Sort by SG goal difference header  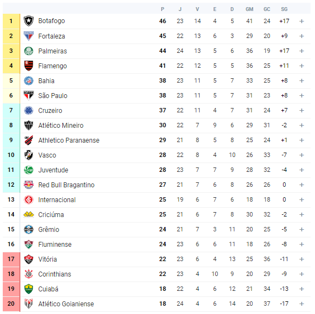[x=284, y=9]
